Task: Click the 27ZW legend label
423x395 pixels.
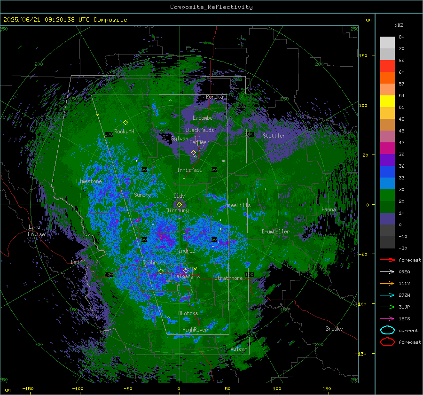Action: click(404, 295)
